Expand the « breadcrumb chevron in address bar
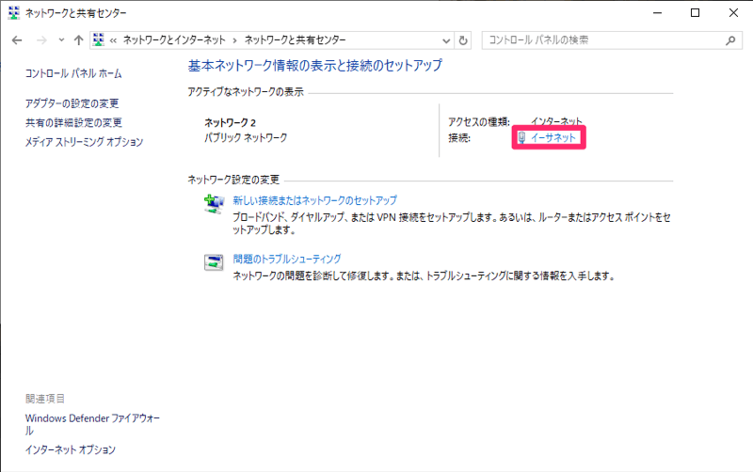The image size is (753, 472). click(113, 40)
